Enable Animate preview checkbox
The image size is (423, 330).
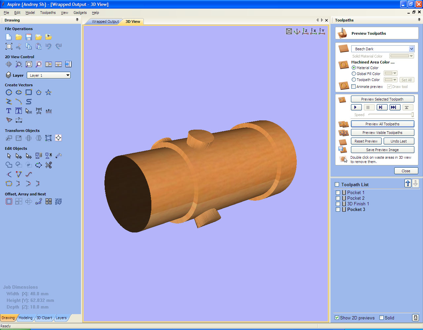(x=354, y=87)
